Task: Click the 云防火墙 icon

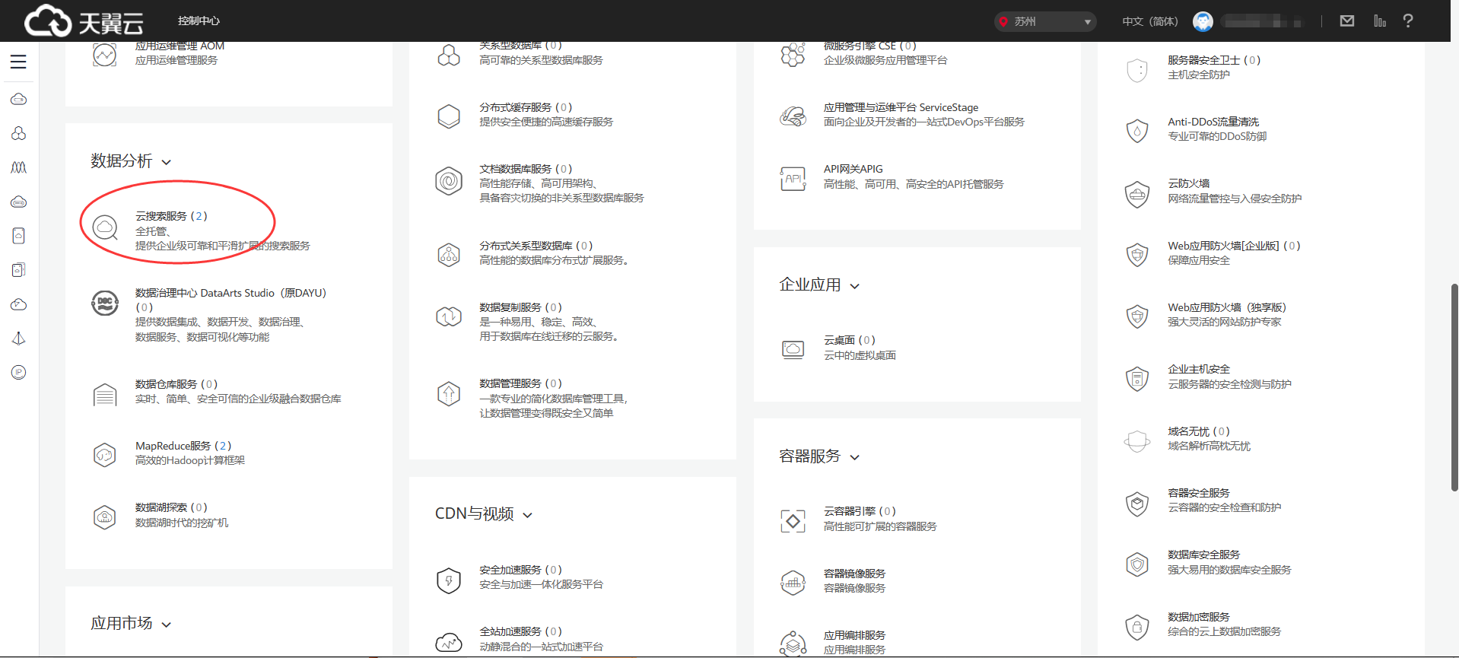Action: [1137, 194]
